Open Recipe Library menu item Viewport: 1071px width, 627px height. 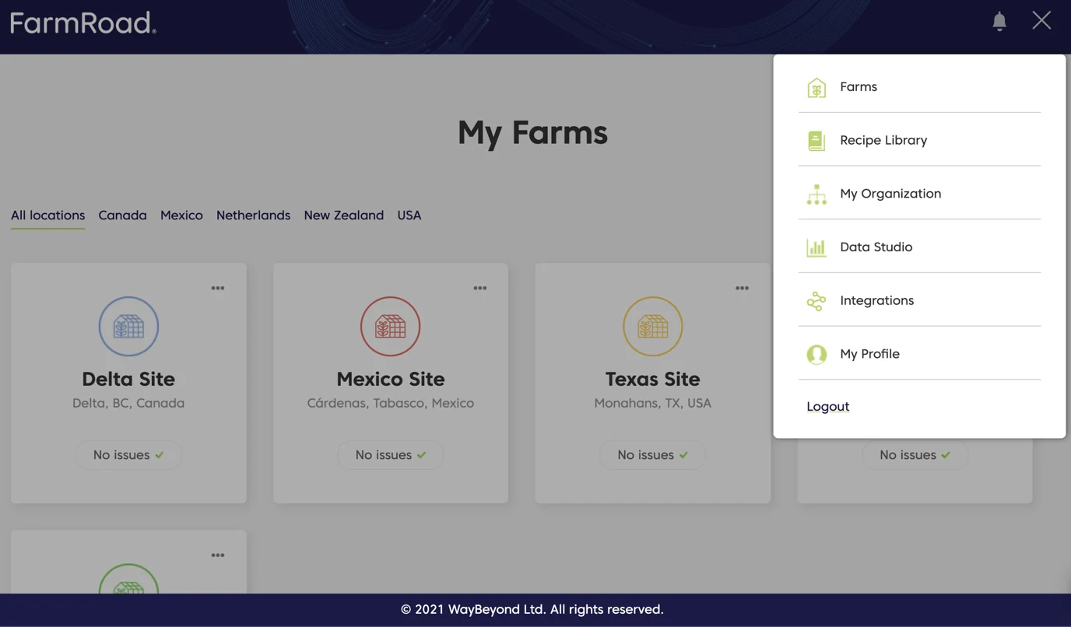pos(919,140)
